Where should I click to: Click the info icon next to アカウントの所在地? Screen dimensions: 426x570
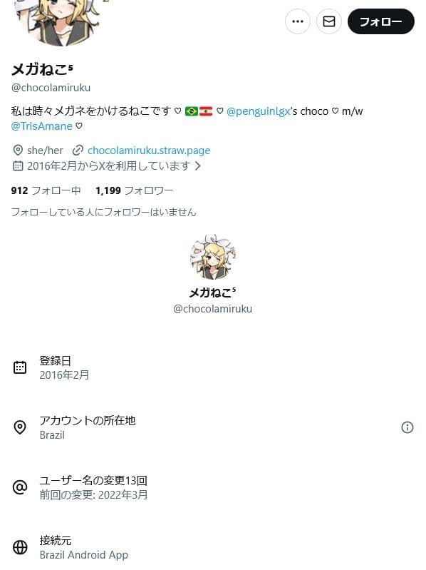click(407, 427)
